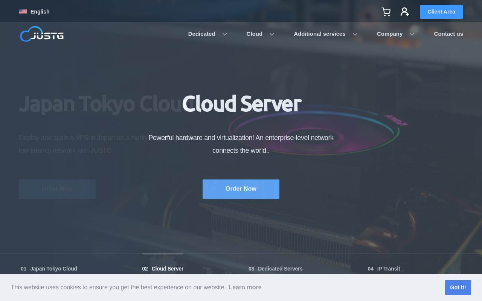The height and width of the screenshot is (301, 482).
Task: Expand the Dedicated menu chevron
Action: tap(225, 34)
